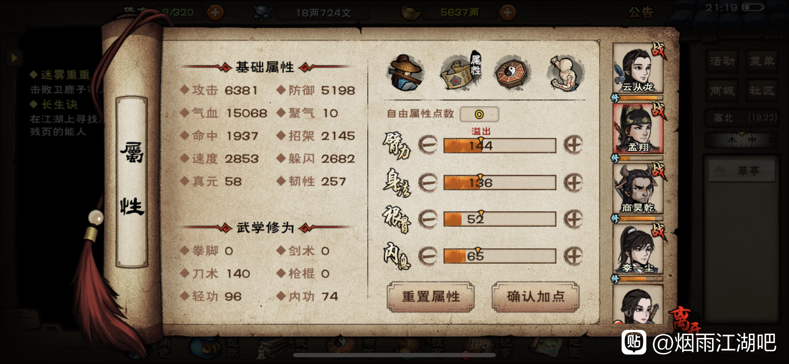Increase 内息 with its plus button
The height and width of the screenshot is (364, 789).
pyautogui.click(x=573, y=256)
